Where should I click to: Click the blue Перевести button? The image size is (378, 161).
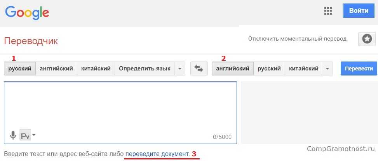[x=359, y=69]
